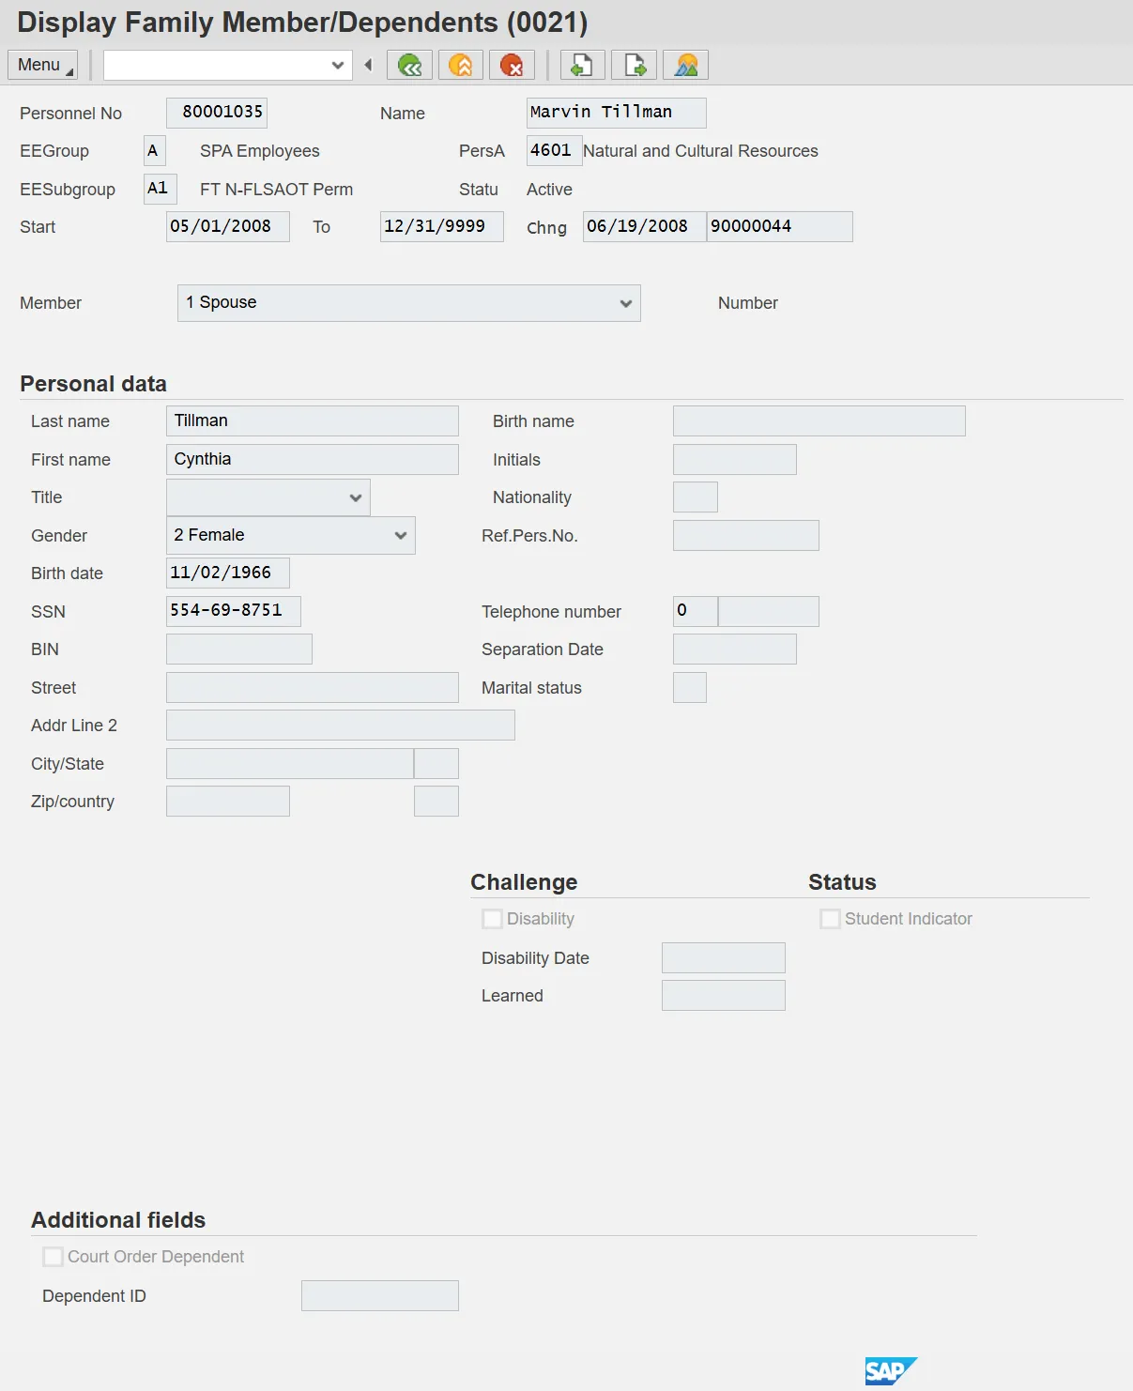This screenshot has height=1391, width=1133.
Task: Click the SAP logo
Action: [890, 1371]
